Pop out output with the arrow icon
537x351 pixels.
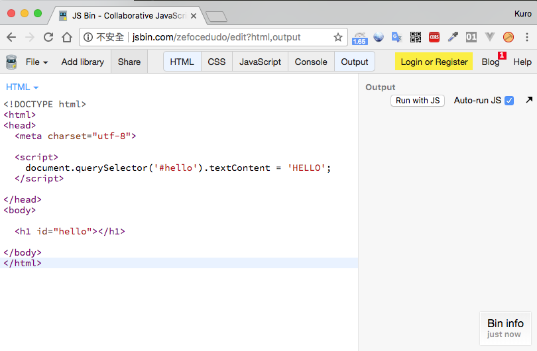pos(529,100)
